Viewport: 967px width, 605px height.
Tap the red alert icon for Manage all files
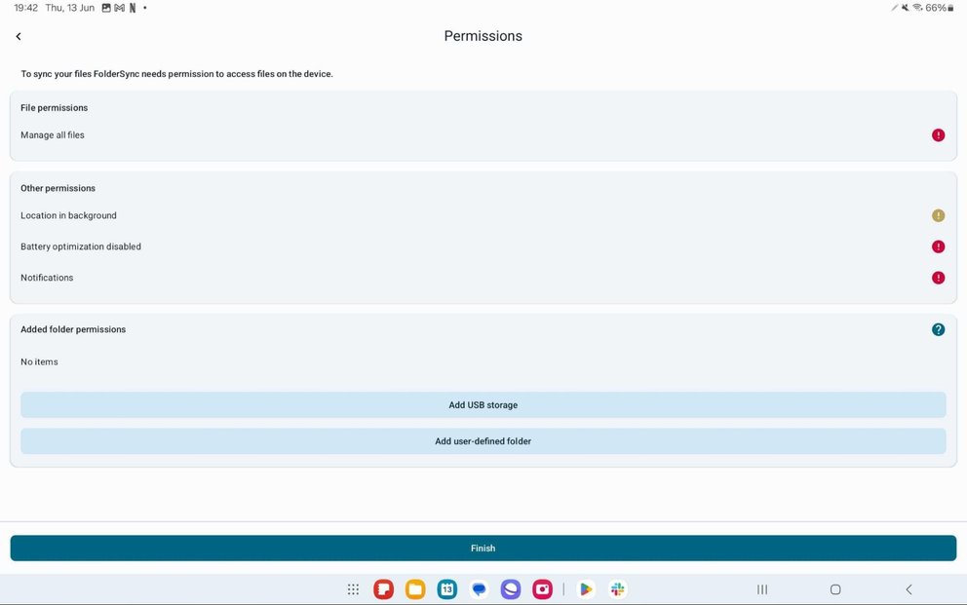938,135
